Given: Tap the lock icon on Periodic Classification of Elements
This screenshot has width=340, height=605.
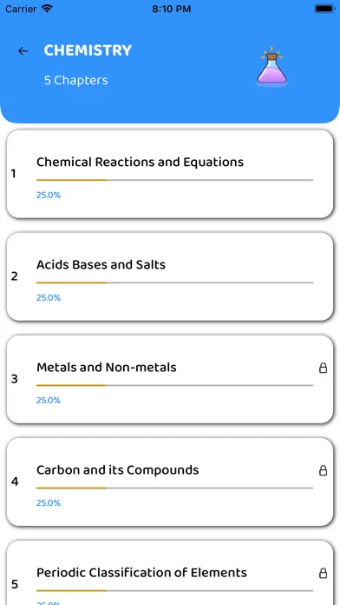Looking at the screenshot, I should pos(323,573).
